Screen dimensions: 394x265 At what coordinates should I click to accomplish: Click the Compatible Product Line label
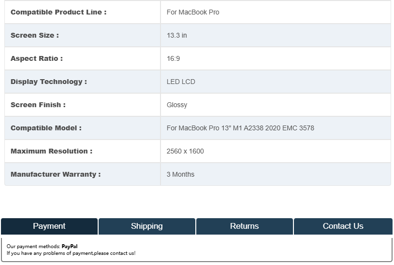click(58, 12)
